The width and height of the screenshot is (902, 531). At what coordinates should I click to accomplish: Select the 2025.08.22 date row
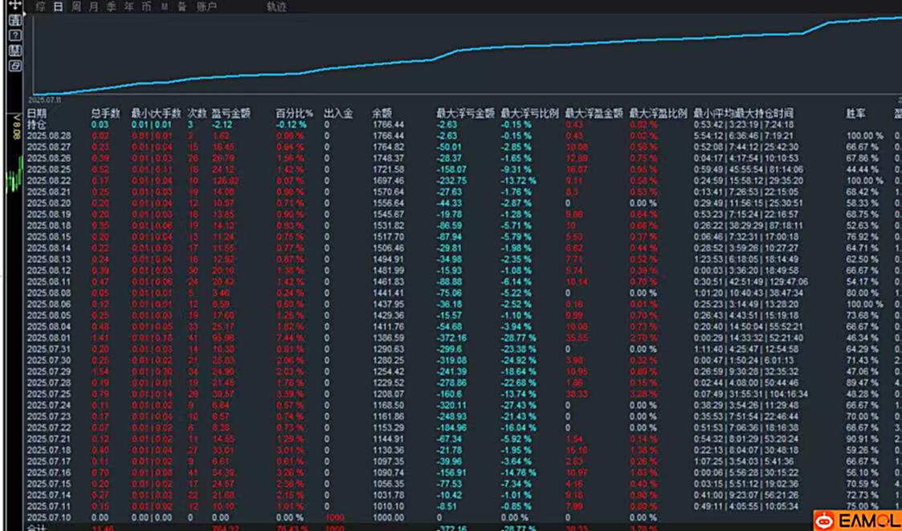click(x=49, y=180)
